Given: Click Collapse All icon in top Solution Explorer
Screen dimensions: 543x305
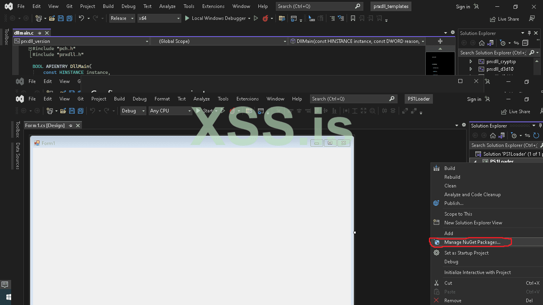Looking at the screenshot, I should coord(525,43).
